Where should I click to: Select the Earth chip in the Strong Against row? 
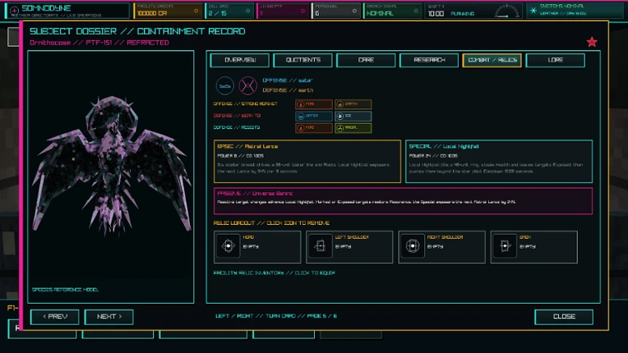353,104
